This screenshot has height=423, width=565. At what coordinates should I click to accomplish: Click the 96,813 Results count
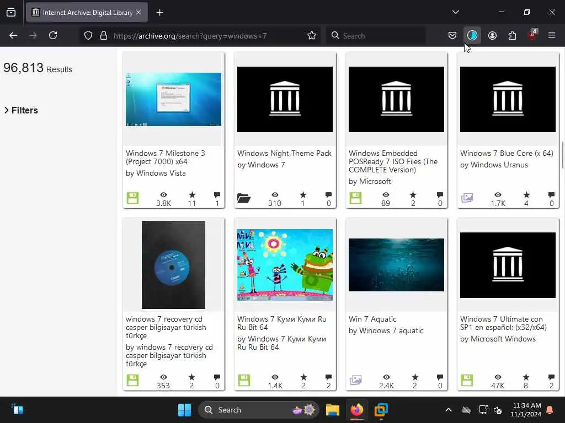pos(38,68)
